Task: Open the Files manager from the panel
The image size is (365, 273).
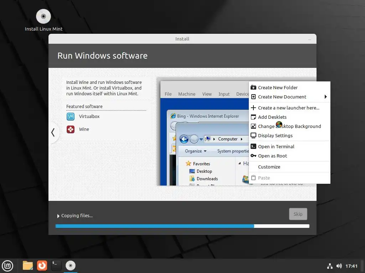Action: tap(28, 266)
